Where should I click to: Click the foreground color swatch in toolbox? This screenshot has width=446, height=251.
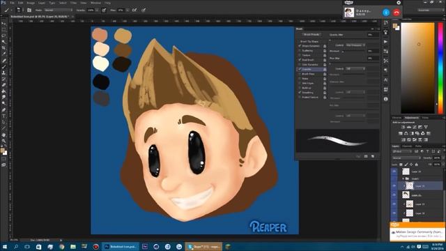click(3, 151)
